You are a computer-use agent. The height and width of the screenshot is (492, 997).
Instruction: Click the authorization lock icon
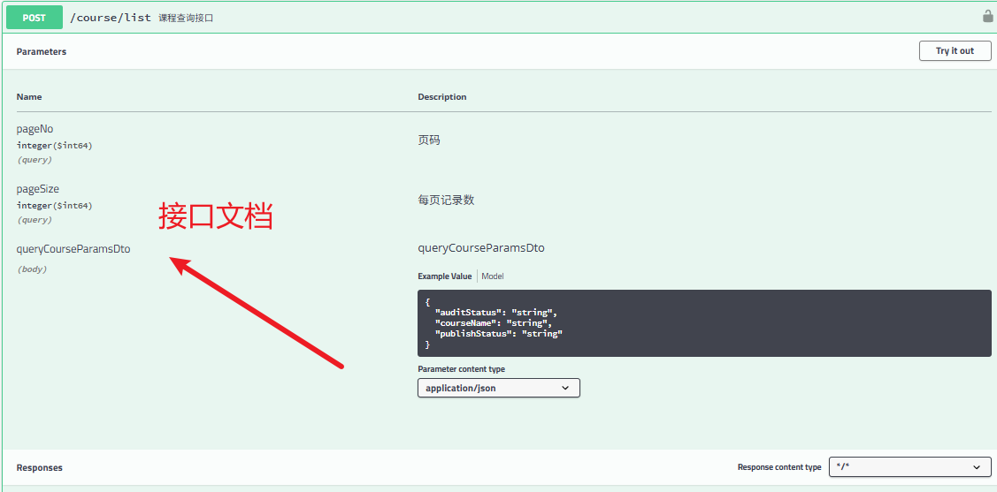[987, 16]
